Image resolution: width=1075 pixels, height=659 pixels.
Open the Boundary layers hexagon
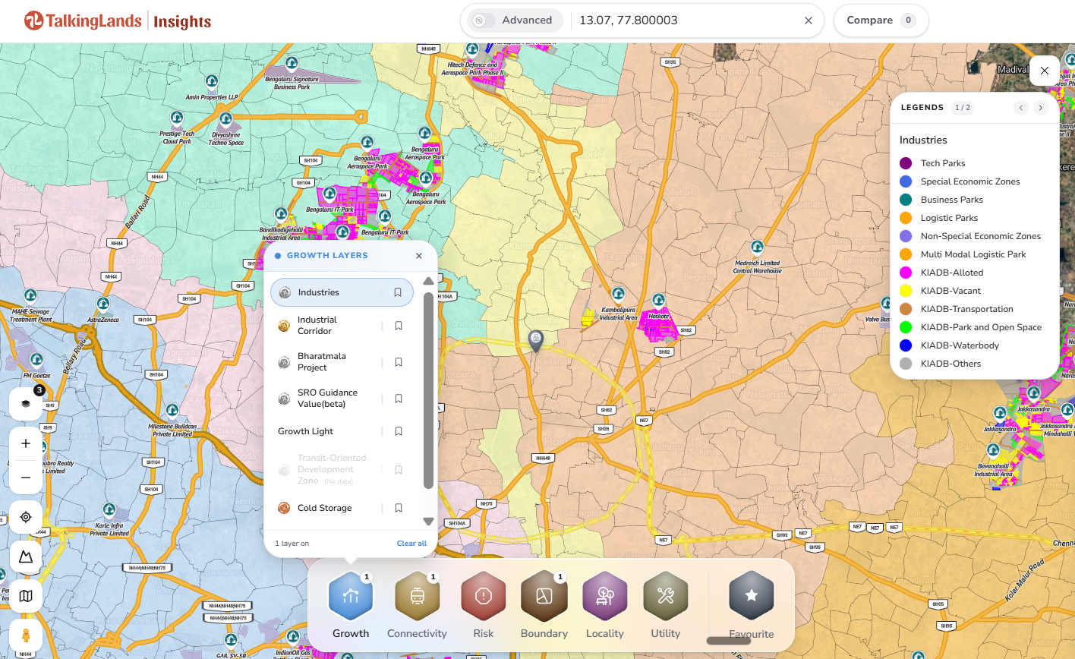point(544,596)
